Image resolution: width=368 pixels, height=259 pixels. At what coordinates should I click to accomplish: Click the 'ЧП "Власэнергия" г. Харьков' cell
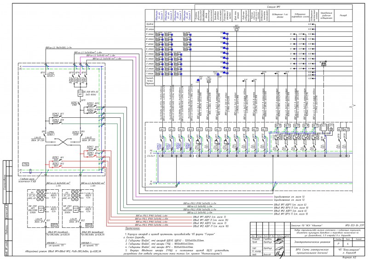tap(350, 251)
